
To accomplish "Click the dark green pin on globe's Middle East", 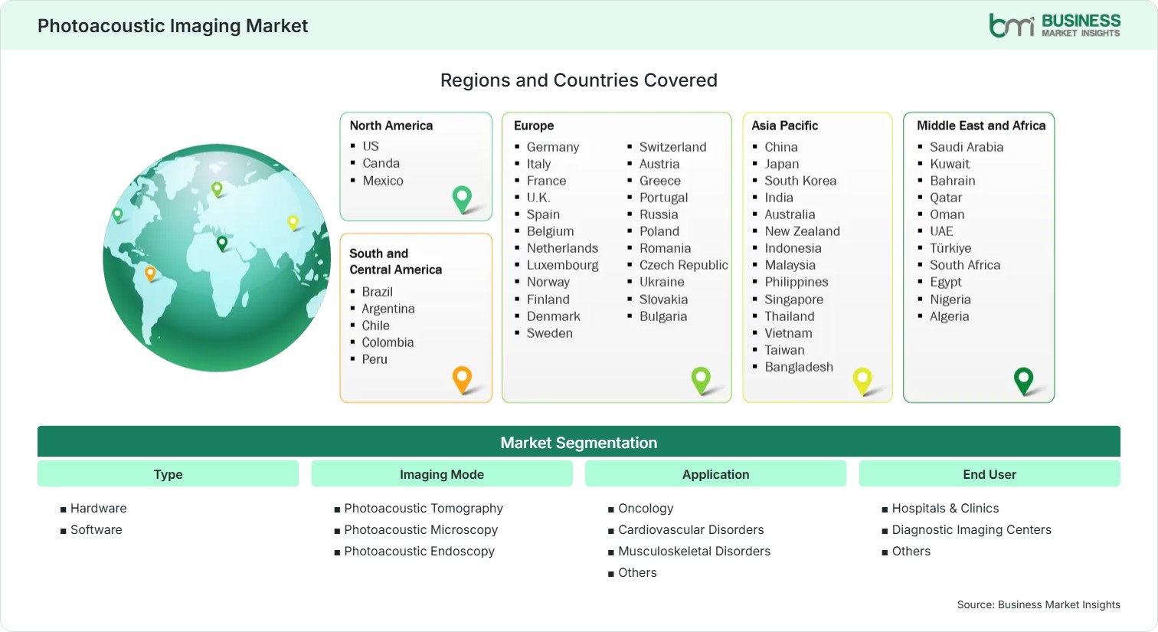I will click(x=222, y=244).
